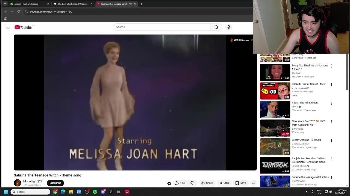This screenshot has height=196, width=350.
Task: Open MoonLightS27 channel avatar
Action: click(x=17, y=183)
